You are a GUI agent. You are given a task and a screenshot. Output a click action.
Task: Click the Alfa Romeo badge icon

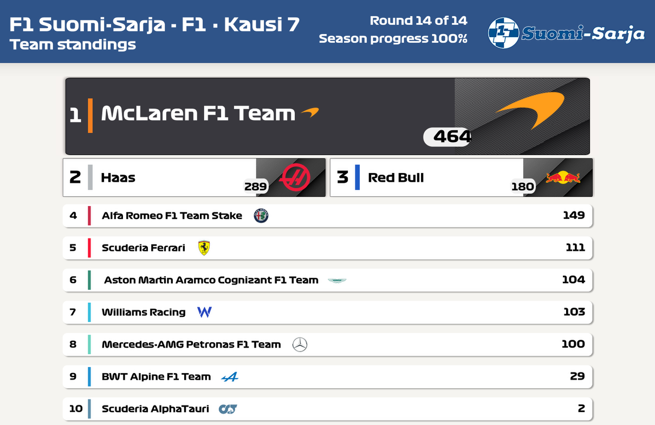pyautogui.click(x=261, y=216)
